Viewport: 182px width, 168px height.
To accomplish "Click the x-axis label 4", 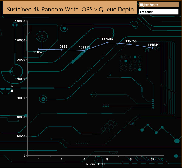I will pyautogui.click(x=84, y=159).
